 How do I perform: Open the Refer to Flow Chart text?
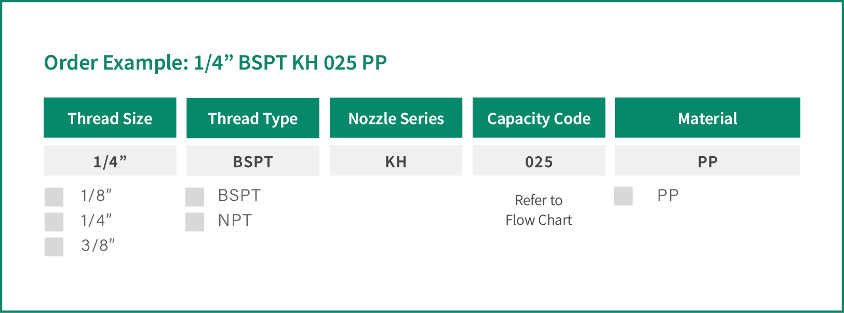pyautogui.click(x=539, y=210)
